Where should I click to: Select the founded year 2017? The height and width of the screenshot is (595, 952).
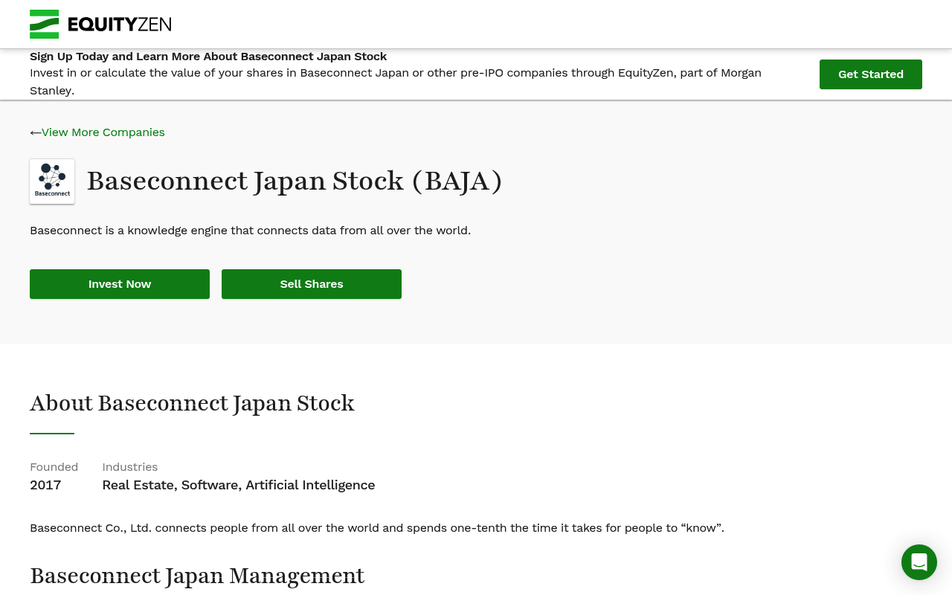coord(45,485)
